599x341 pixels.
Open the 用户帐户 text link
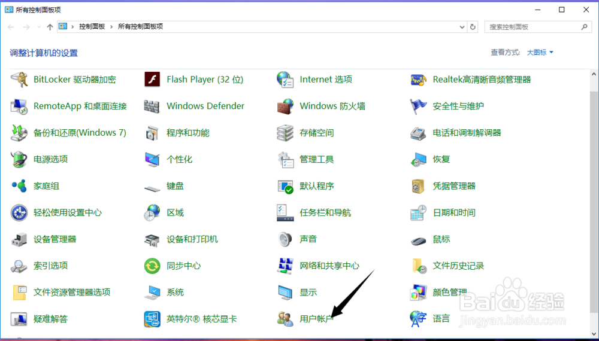click(317, 319)
